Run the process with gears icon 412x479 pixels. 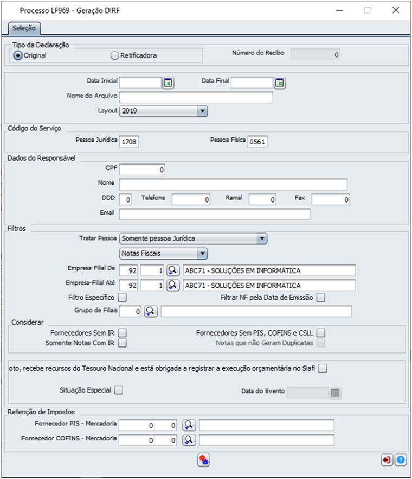(x=203, y=460)
